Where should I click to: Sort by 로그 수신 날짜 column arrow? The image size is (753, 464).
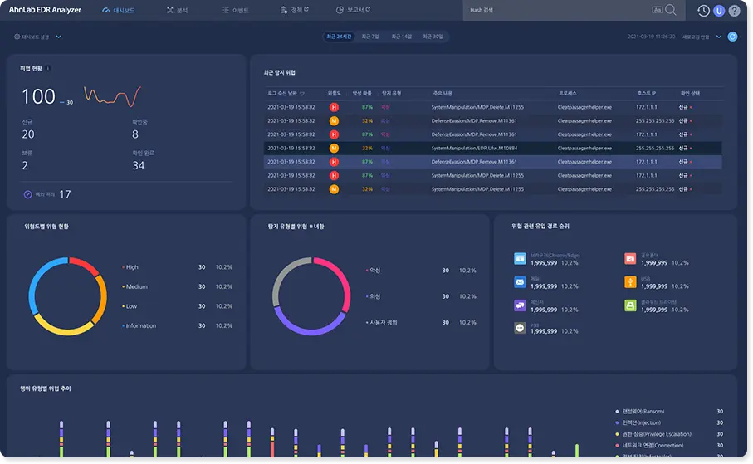[302, 94]
